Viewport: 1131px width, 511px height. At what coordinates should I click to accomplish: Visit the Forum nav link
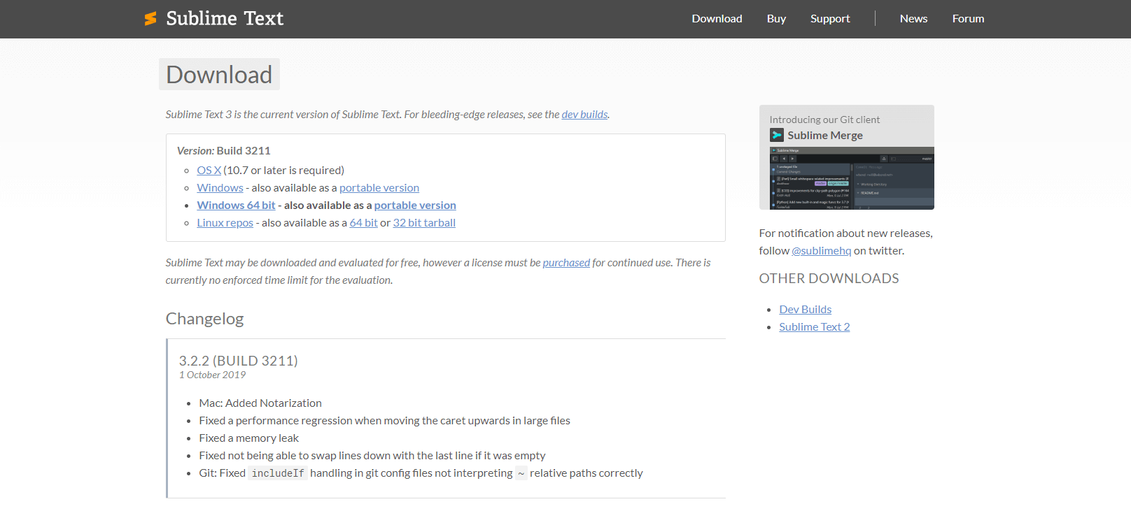click(968, 19)
